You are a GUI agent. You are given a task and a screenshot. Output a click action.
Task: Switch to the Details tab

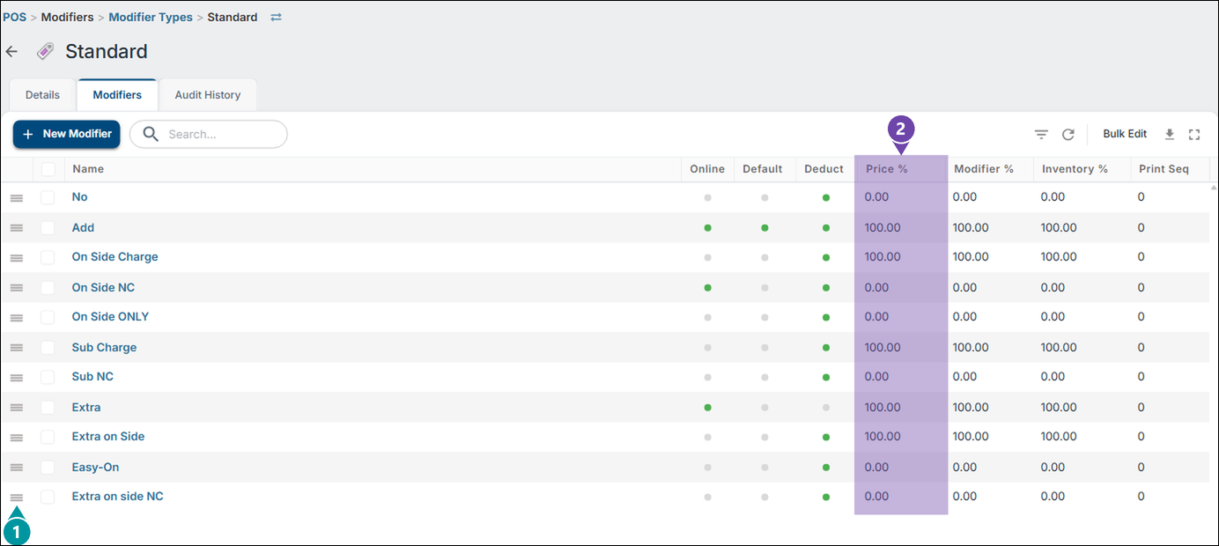tap(42, 95)
